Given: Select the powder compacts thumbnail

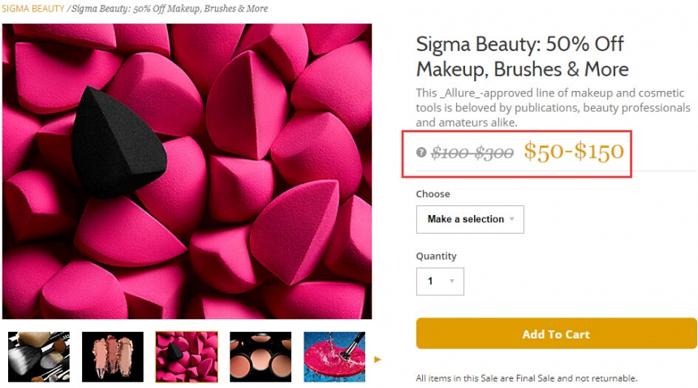Looking at the screenshot, I should tap(261, 357).
